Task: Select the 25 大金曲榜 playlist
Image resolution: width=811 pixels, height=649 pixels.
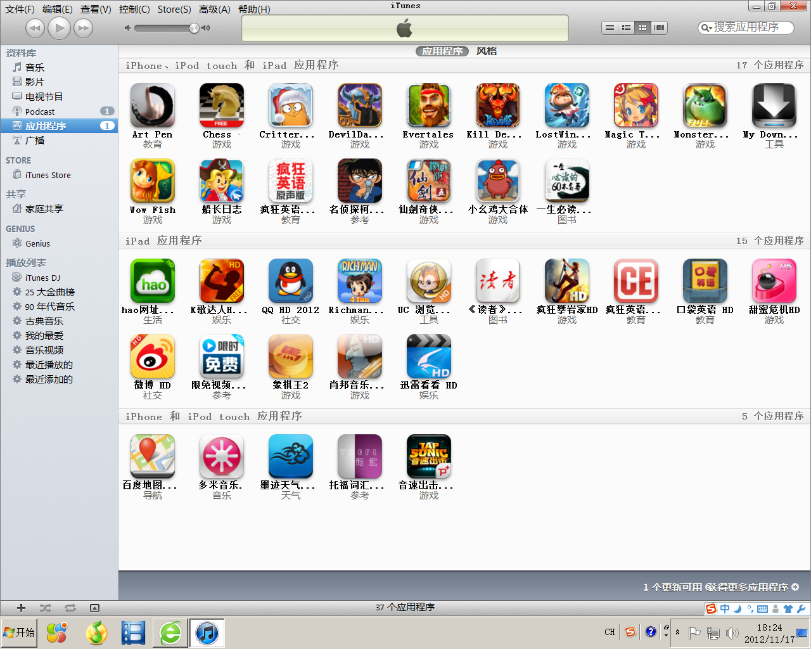Action: (x=49, y=292)
